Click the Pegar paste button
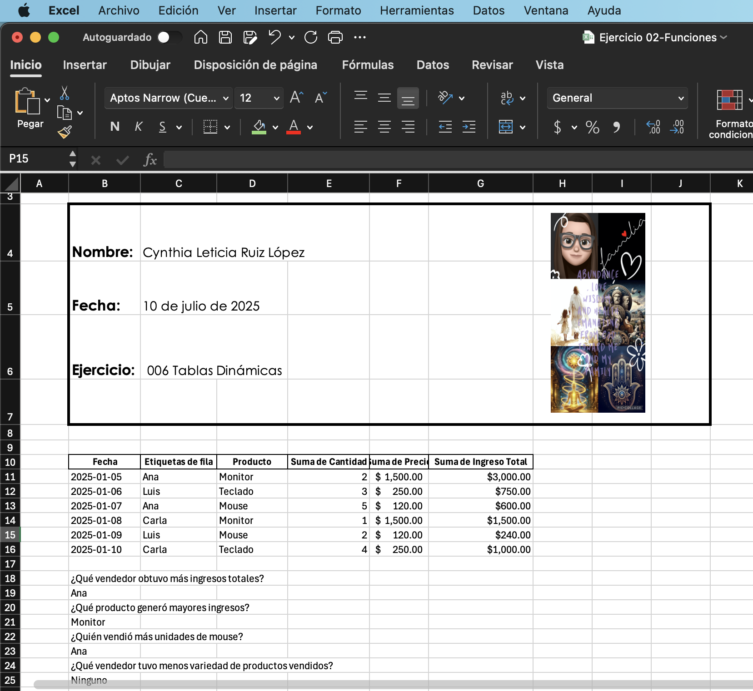The width and height of the screenshot is (753, 691). pyautogui.click(x=28, y=108)
